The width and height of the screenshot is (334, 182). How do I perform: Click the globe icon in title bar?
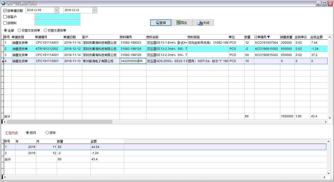click(x=3, y=3)
